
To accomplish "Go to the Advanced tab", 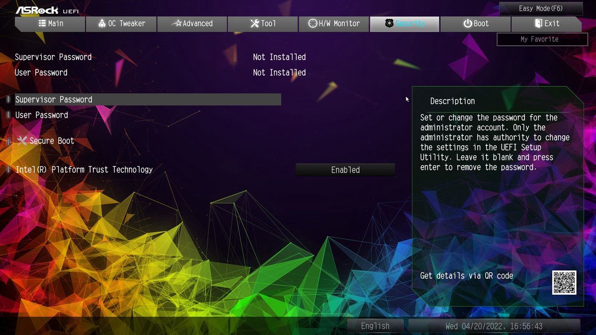I will 192,24.
